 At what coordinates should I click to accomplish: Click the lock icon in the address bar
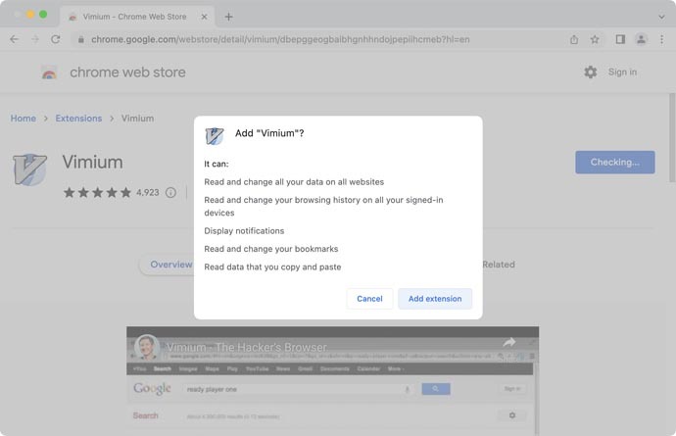coord(80,39)
